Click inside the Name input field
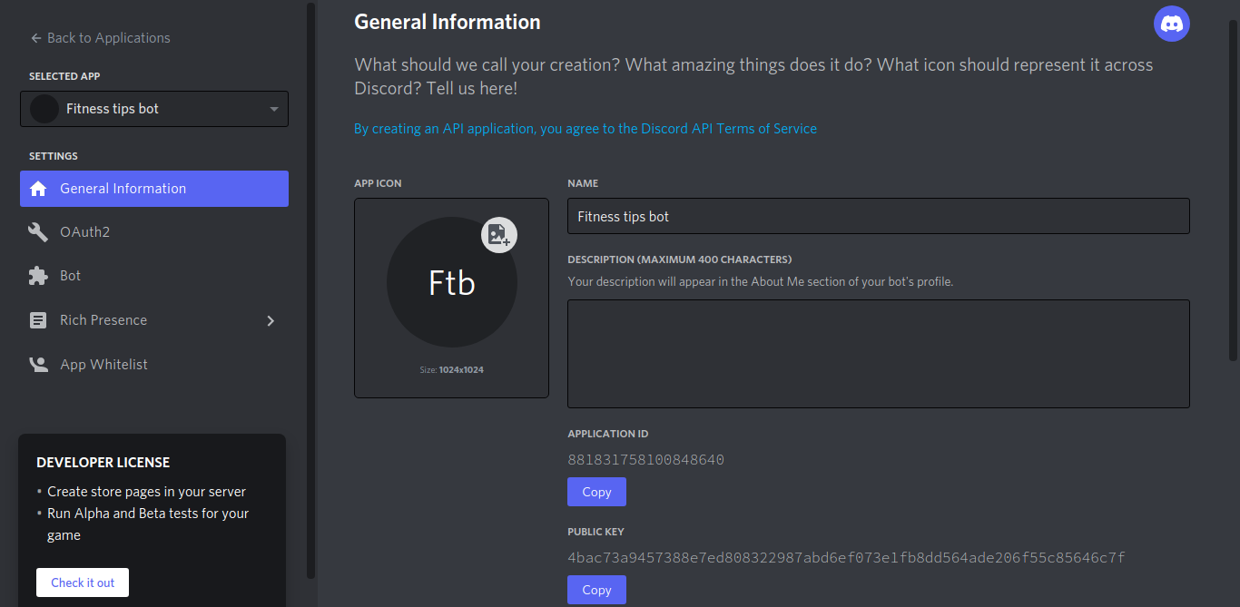Viewport: 1240px width, 607px height. coord(879,216)
